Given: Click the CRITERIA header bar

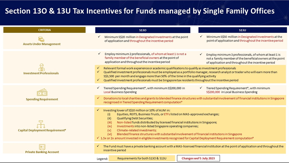Looking at the screenshot, I should (x=44, y=30).
